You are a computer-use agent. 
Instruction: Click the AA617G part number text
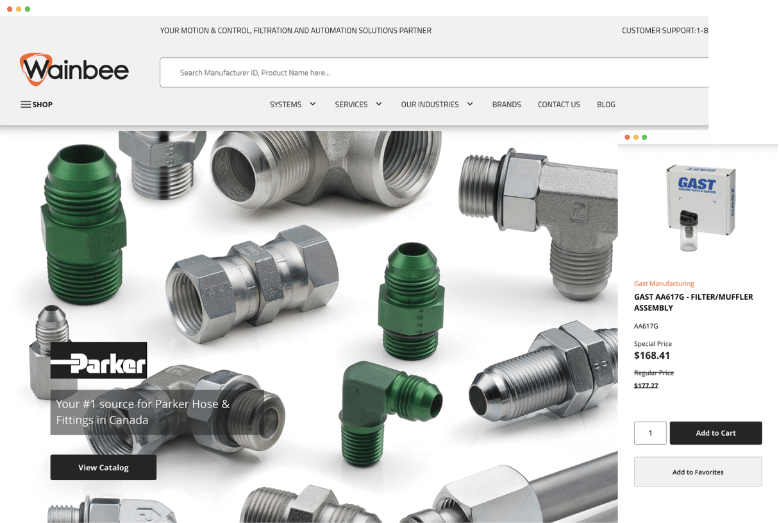pos(646,326)
